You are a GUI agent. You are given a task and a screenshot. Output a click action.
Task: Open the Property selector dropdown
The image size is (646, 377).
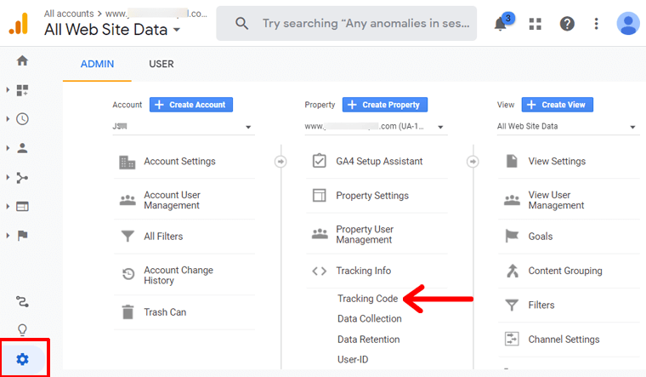(x=376, y=127)
